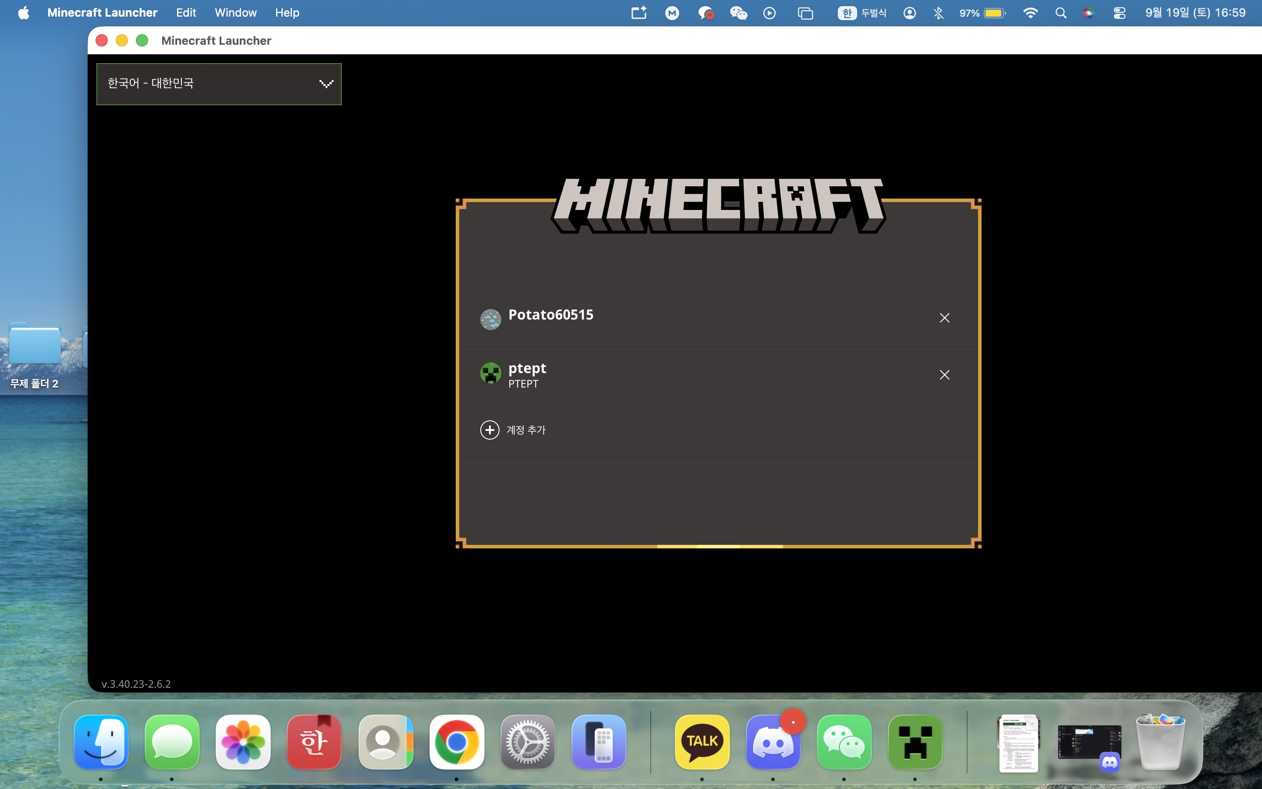The height and width of the screenshot is (789, 1262).
Task: Open the Window menu
Action: tap(236, 13)
